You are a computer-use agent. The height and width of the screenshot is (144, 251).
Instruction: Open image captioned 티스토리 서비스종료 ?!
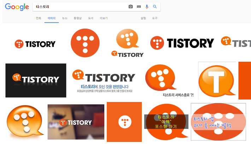[x=169, y=80]
